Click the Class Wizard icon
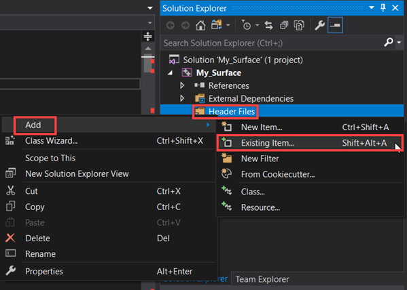This screenshot has width=407, height=290. pyautogui.click(x=10, y=141)
